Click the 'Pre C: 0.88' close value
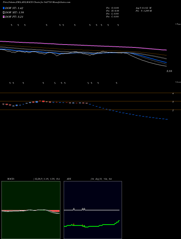This screenshot has width=181, height=239. pyautogui.click(x=113, y=17)
